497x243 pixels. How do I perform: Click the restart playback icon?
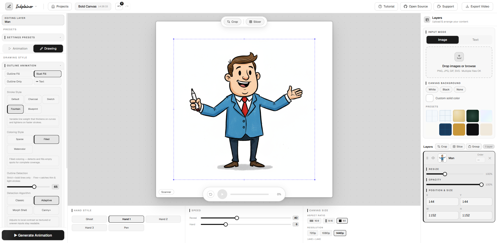pyautogui.click(x=211, y=194)
